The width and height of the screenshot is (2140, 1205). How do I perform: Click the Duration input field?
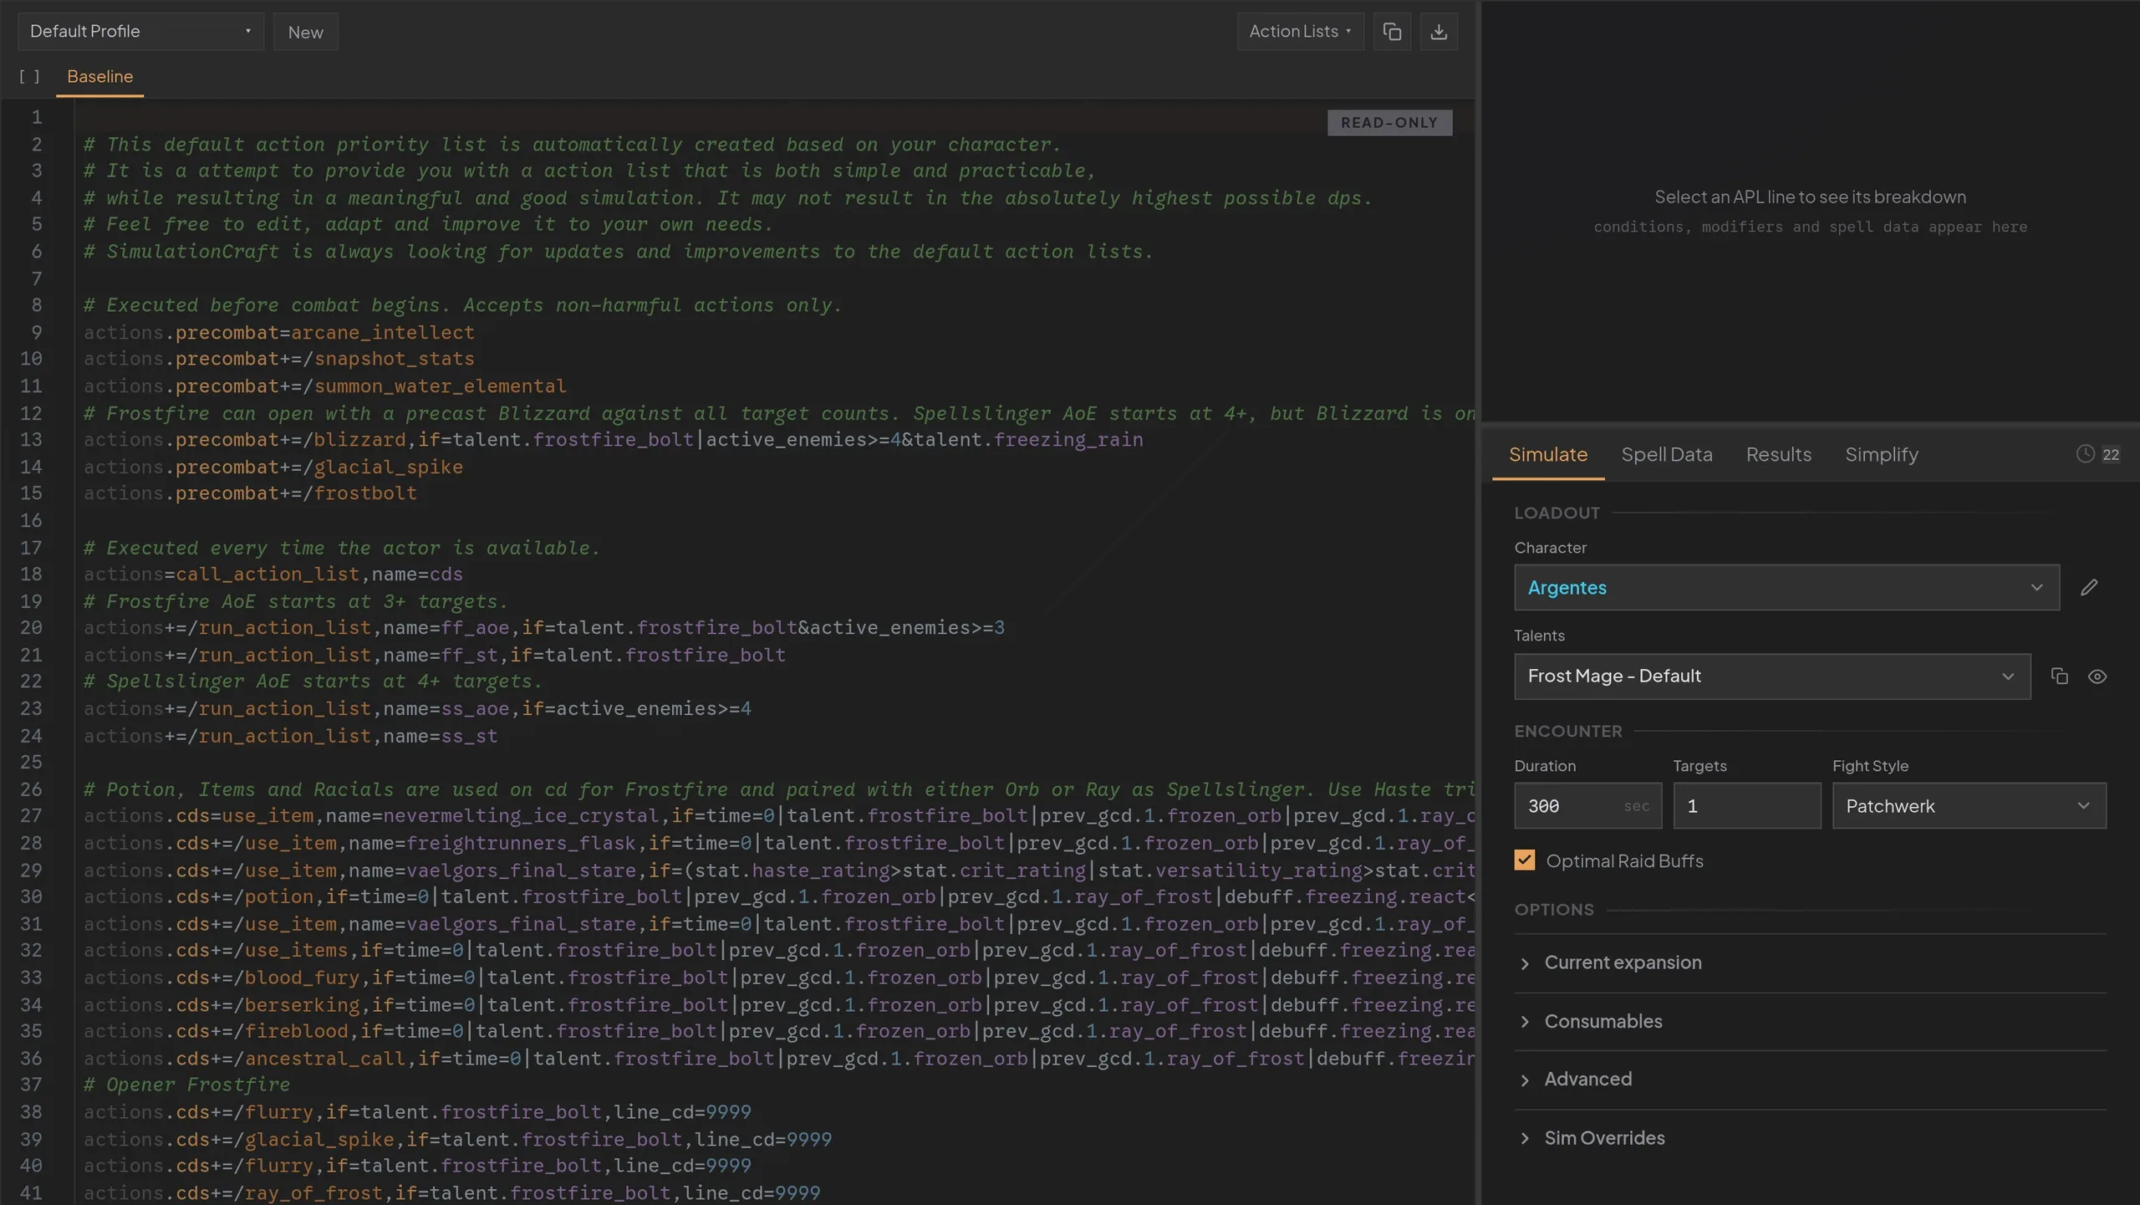[1587, 806]
